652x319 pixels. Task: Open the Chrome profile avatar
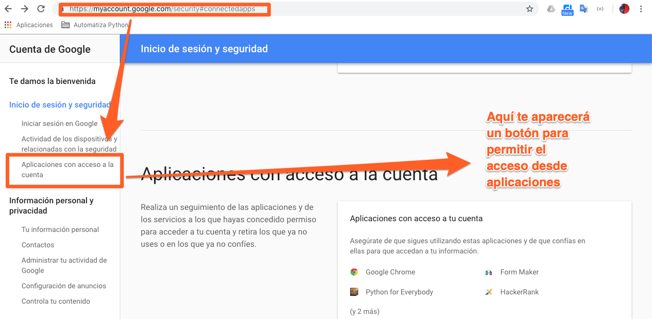tap(624, 9)
